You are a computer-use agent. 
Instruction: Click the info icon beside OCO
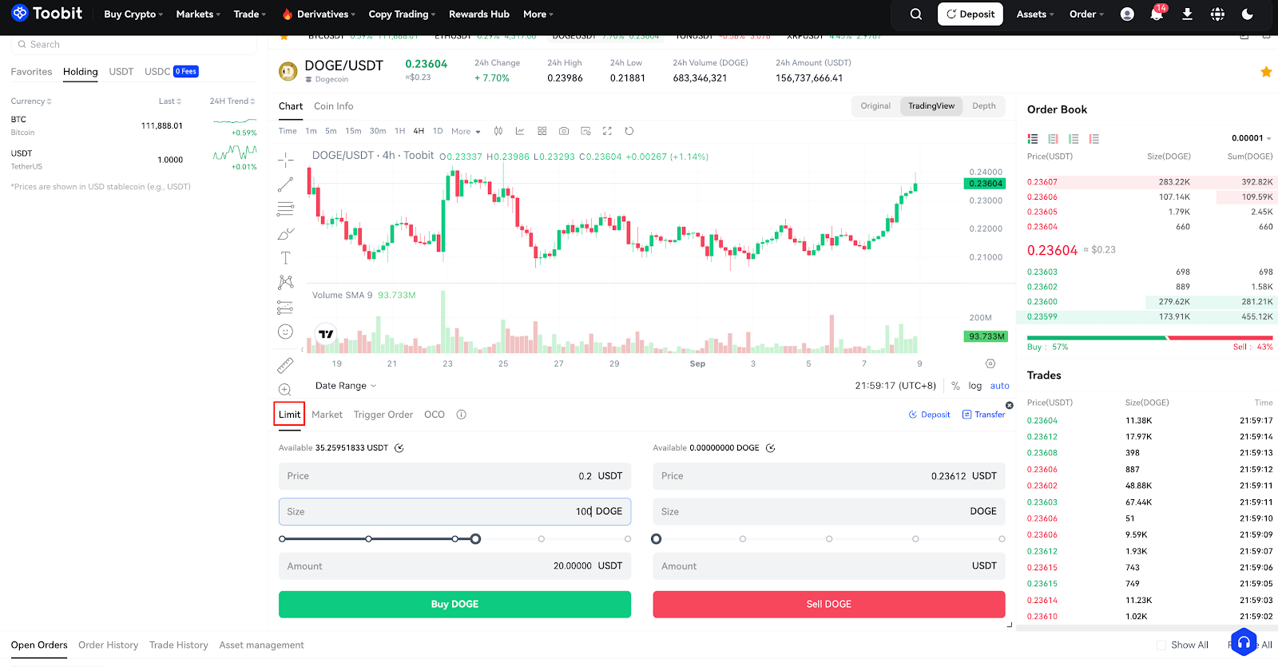pyautogui.click(x=461, y=415)
